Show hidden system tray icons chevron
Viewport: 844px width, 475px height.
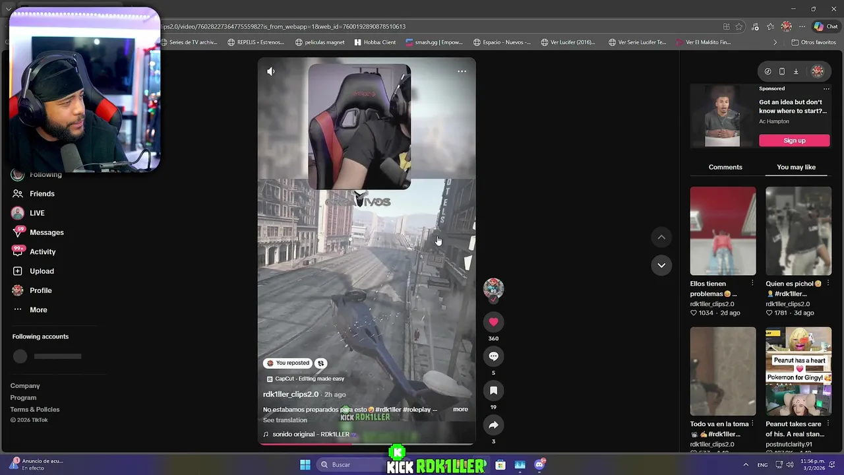(x=746, y=464)
